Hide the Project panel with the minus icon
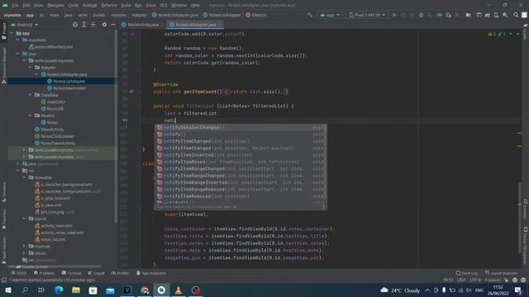529x297 pixels. tap(113, 25)
